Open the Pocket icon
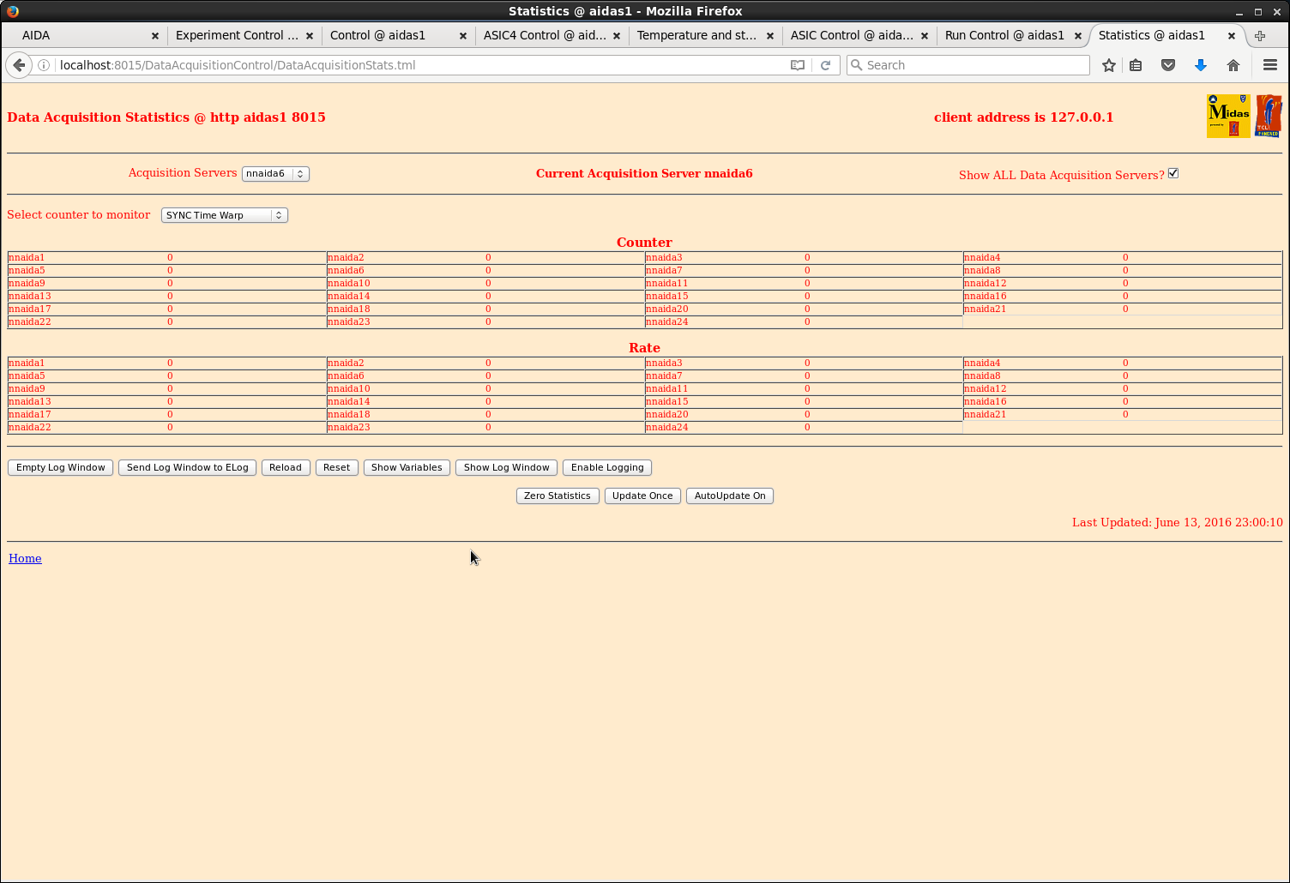The height and width of the screenshot is (883, 1290). click(x=1168, y=65)
